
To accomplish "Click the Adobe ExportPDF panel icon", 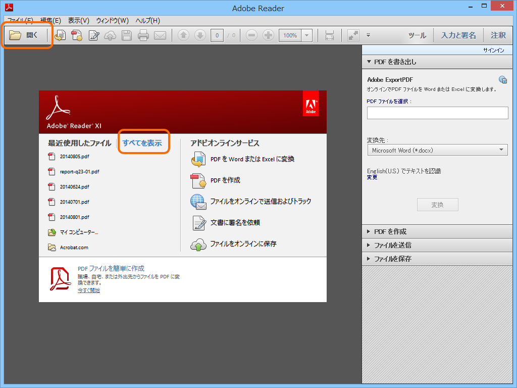I will point(503,79).
